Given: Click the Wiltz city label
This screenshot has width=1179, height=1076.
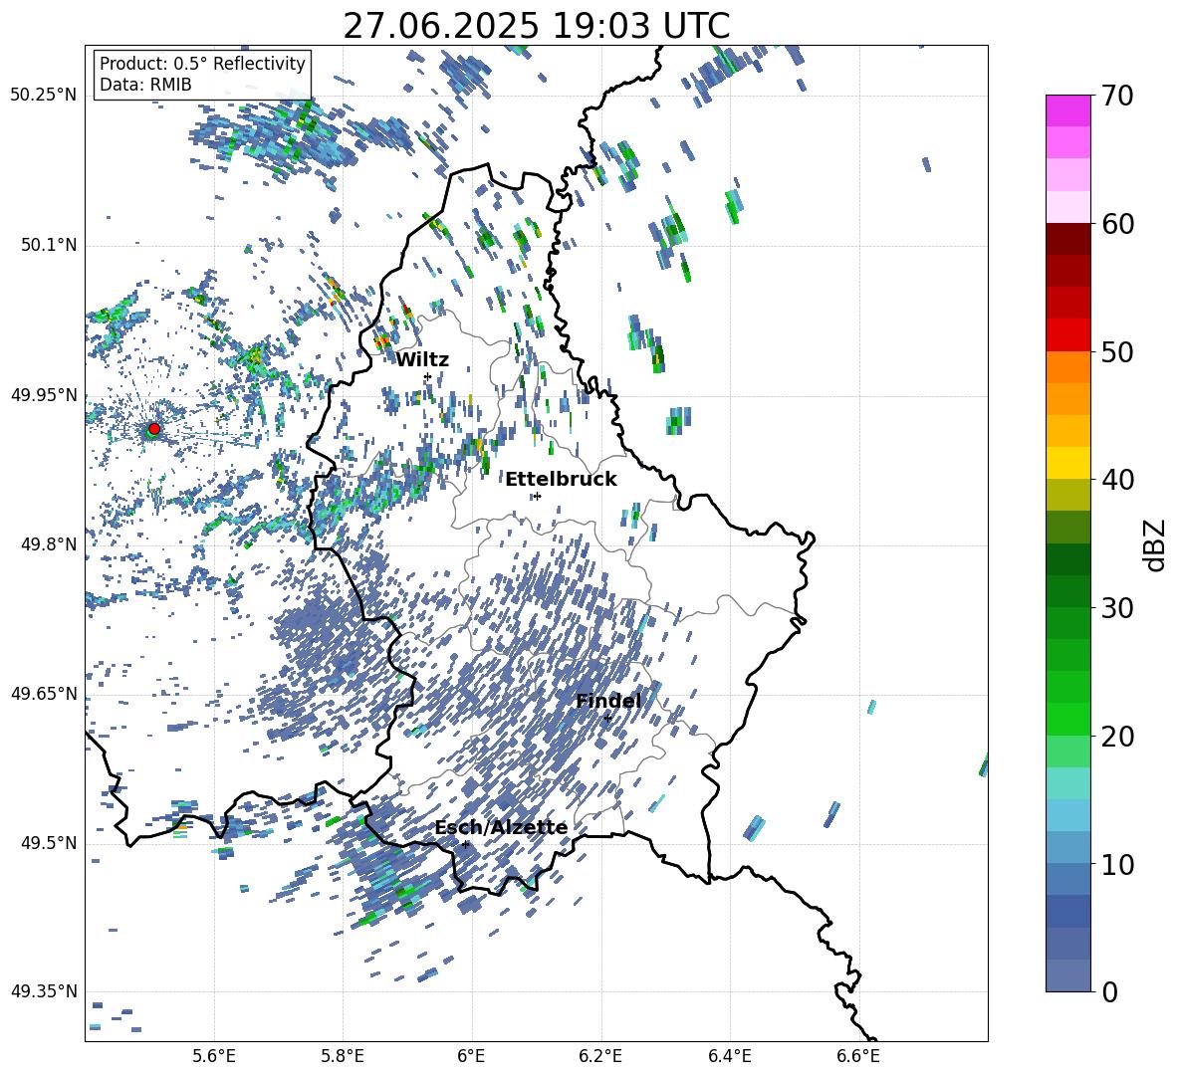Looking at the screenshot, I should 422,360.
